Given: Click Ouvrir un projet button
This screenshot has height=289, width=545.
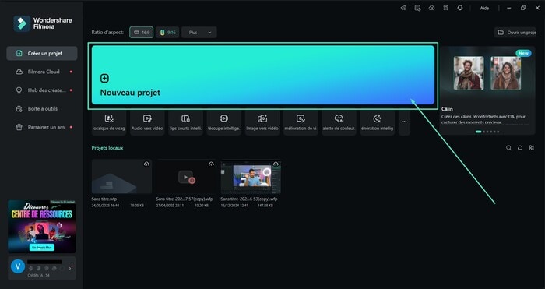Looking at the screenshot, I should click(515, 33).
